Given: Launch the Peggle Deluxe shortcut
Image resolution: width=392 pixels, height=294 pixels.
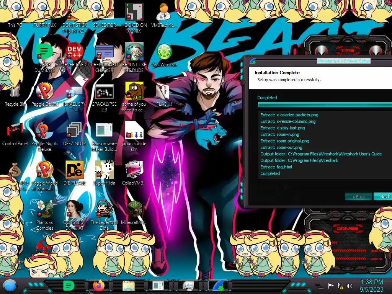Looking at the screenshot, I should tap(45, 90).
